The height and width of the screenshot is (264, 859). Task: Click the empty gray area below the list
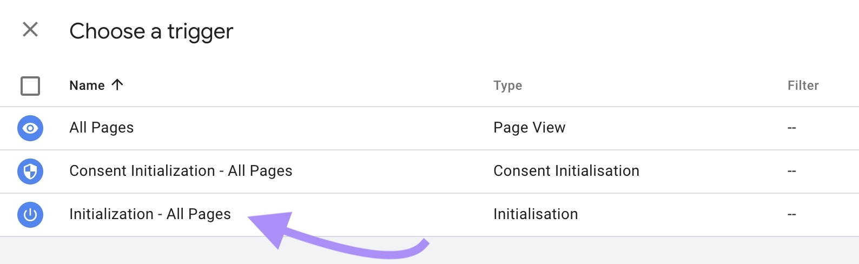[595, 251]
